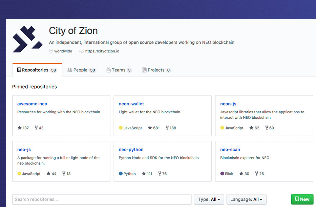
Task: Click the 50 people counter badge
Action: (x=92, y=70)
